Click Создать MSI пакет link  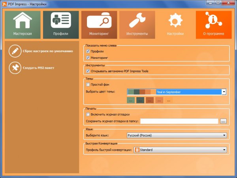[x=39, y=68]
